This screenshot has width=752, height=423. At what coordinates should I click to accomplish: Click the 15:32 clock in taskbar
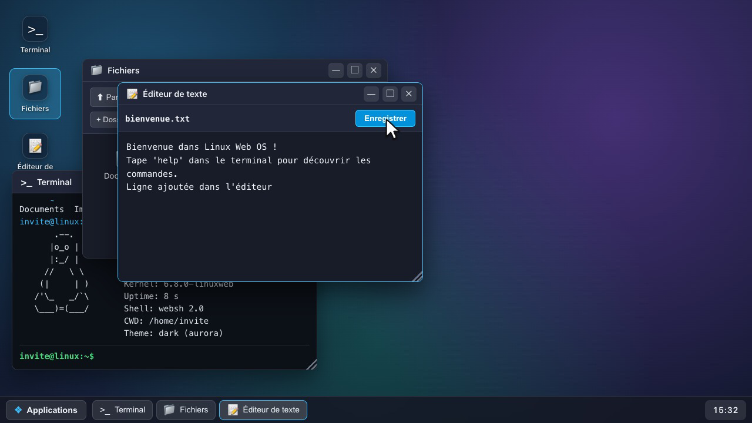point(726,410)
